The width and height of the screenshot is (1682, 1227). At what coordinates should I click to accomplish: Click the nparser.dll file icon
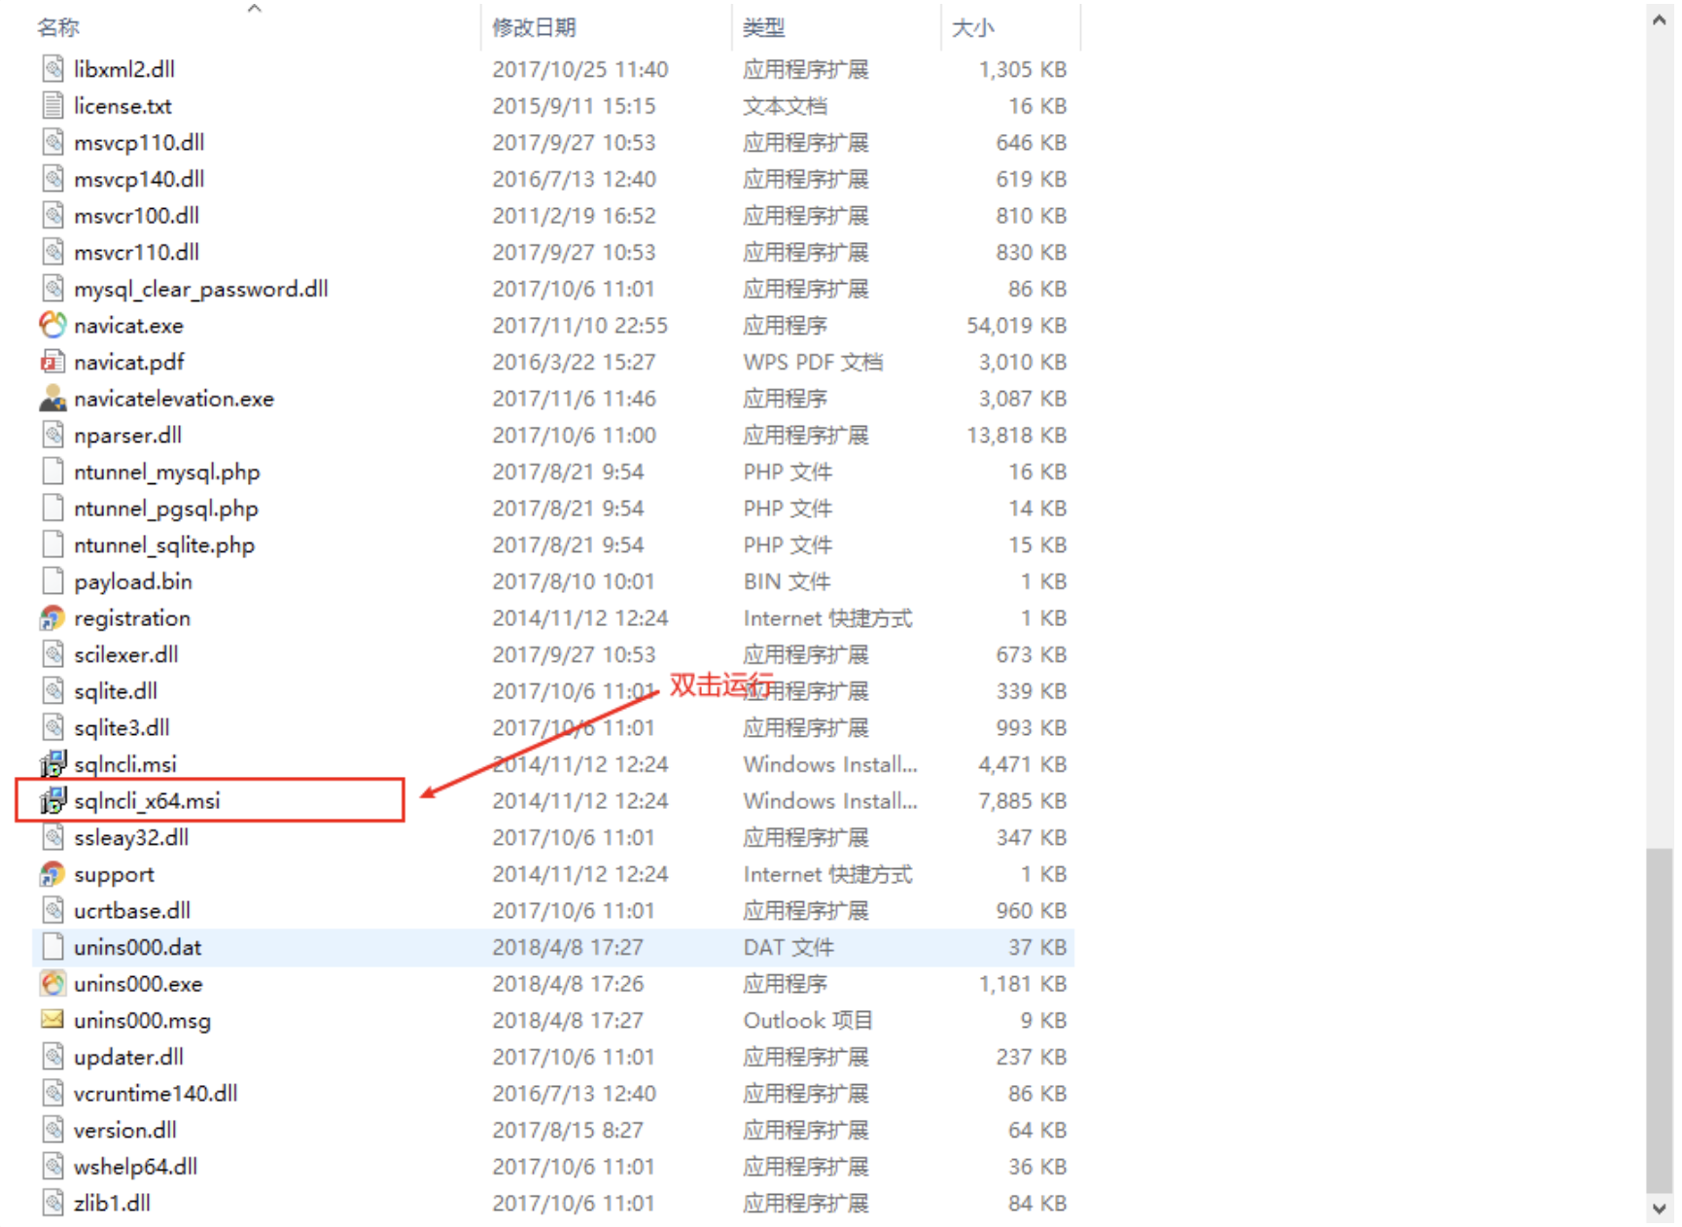coord(53,435)
